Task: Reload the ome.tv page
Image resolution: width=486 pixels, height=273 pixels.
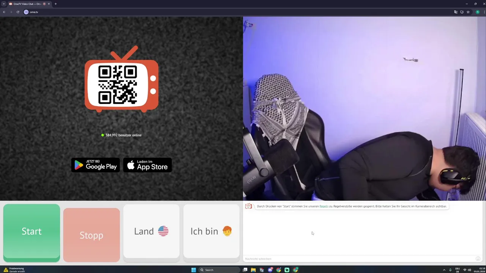Action: pos(18,12)
